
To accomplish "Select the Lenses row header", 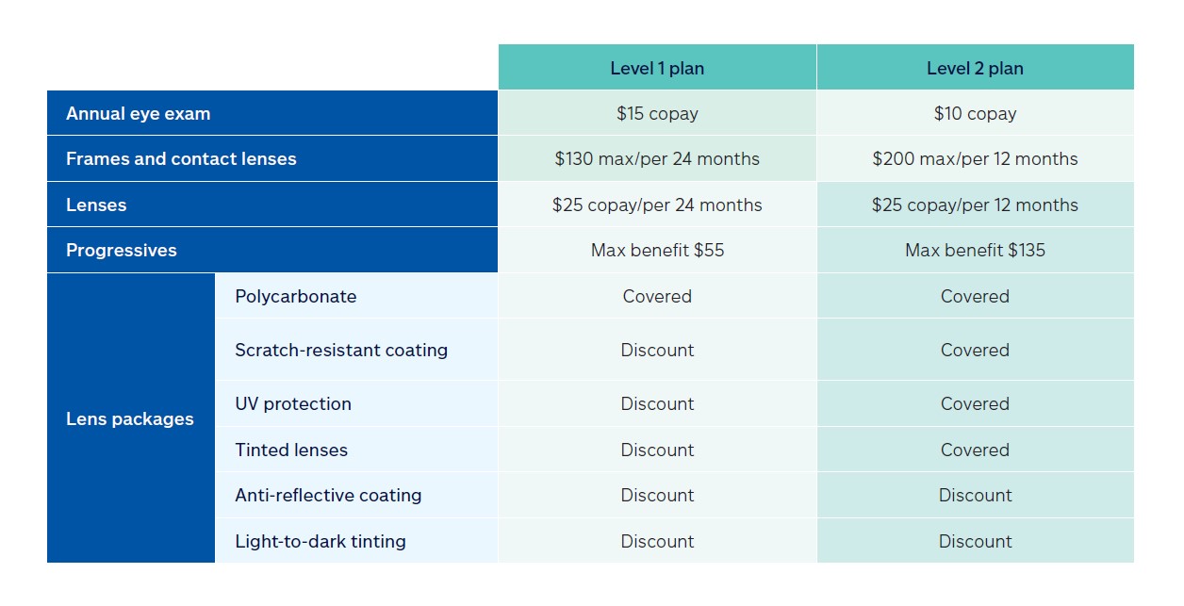I will tap(272, 205).
